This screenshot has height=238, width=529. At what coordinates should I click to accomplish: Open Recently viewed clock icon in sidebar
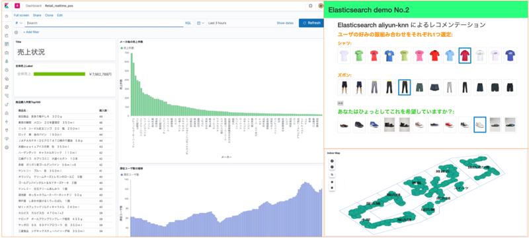[x=7, y=16]
